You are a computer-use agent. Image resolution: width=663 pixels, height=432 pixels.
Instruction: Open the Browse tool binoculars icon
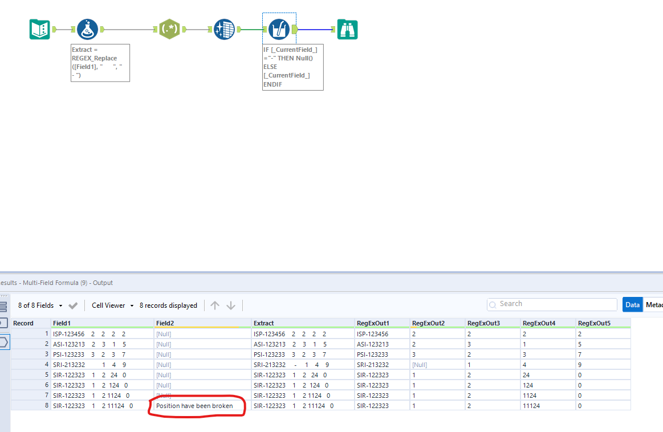347,29
